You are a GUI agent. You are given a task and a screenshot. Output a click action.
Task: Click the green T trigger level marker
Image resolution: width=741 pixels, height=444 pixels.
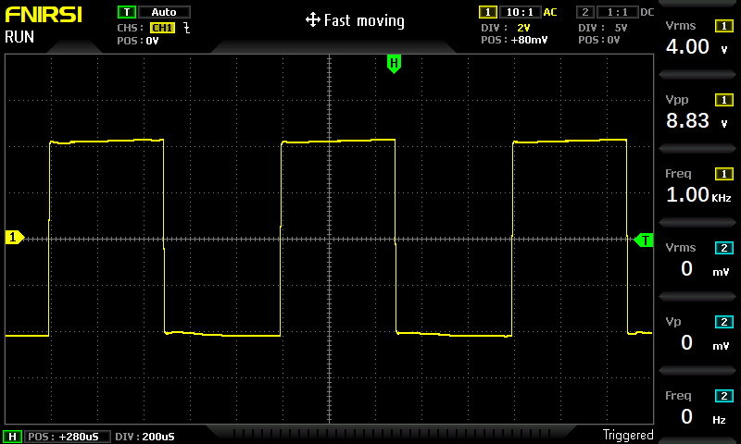click(644, 240)
